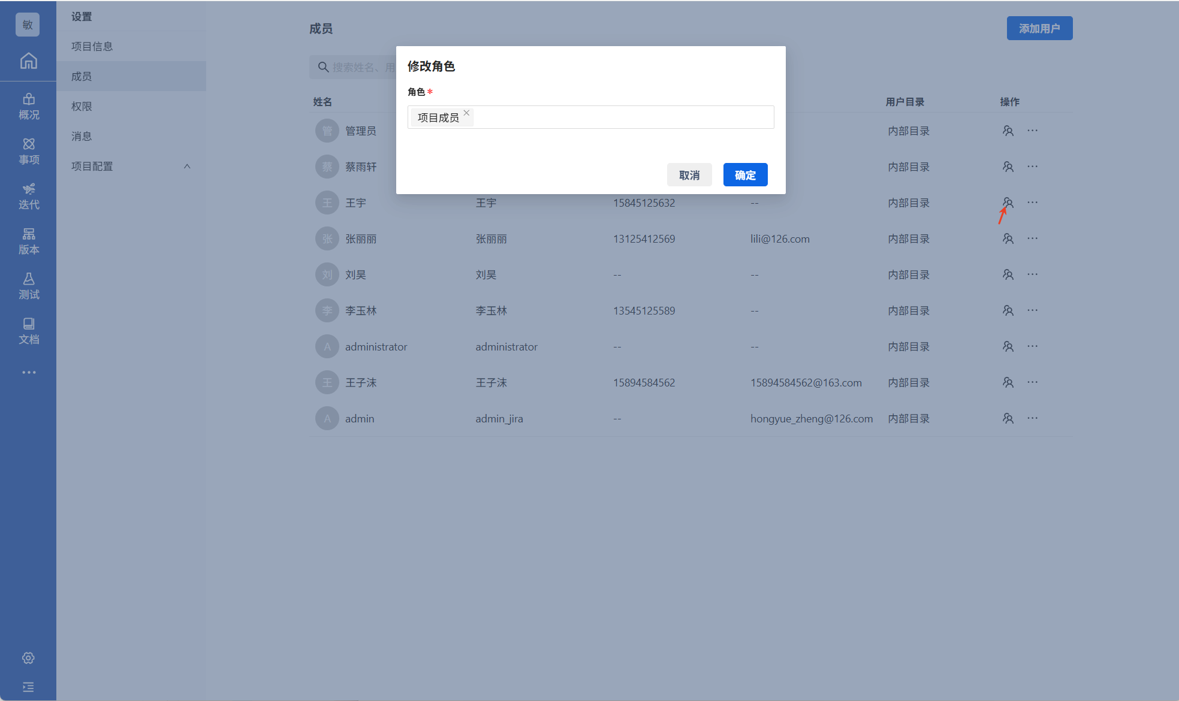Expand the collapsed sidebar menu icon
Screen dimensions: 1179x701
point(28,687)
